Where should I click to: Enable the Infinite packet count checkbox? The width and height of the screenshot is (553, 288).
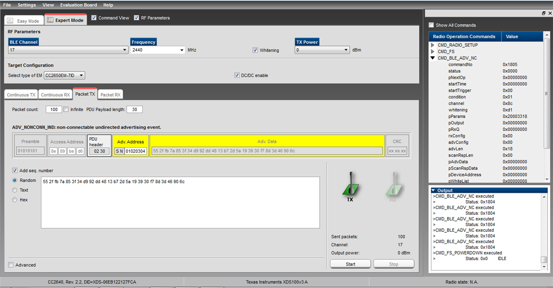click(66, 109)
